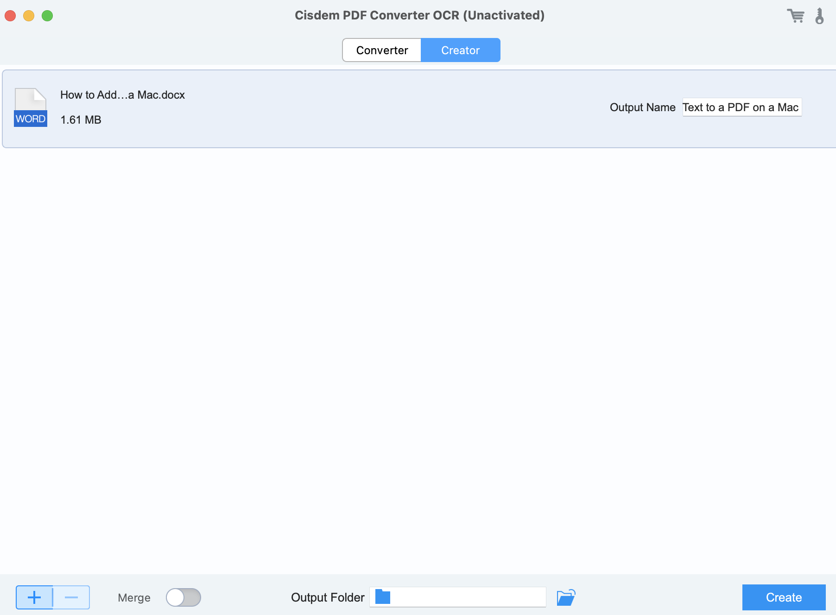Click the WORD file type icon

pyautogui.click(x=30, y=107)
